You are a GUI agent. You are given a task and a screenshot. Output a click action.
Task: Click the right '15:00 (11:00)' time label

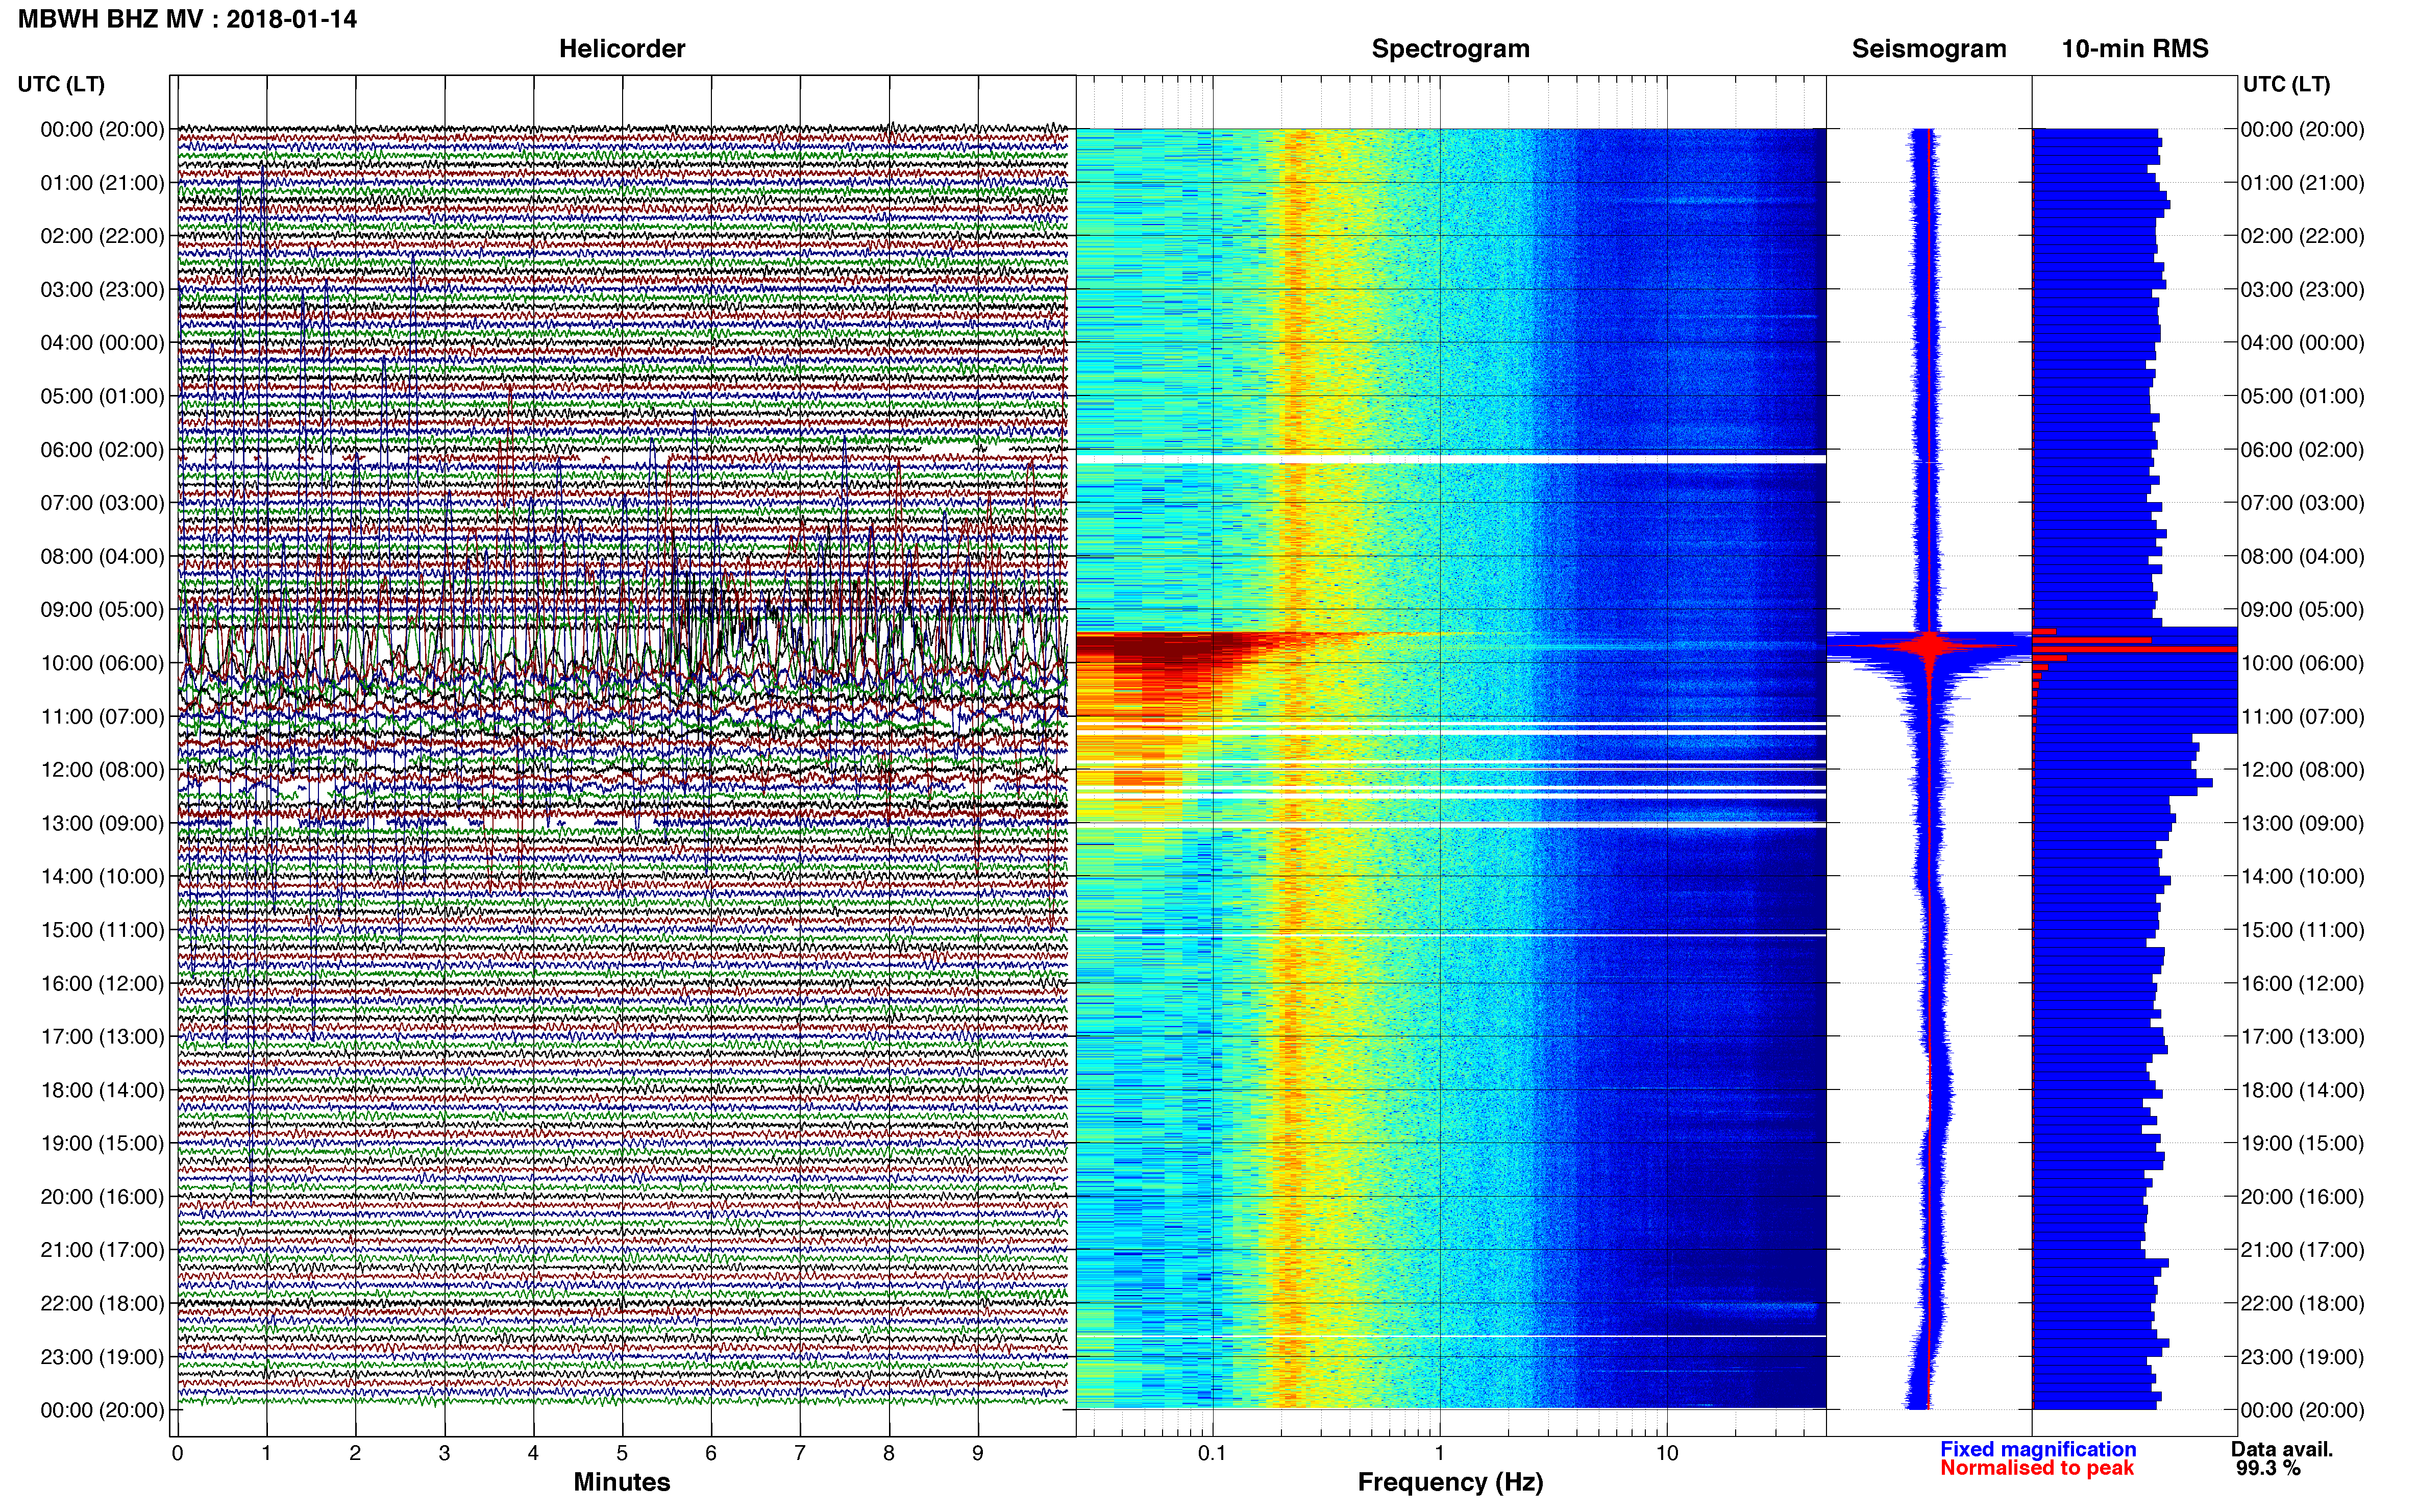tap(2302, 930)
